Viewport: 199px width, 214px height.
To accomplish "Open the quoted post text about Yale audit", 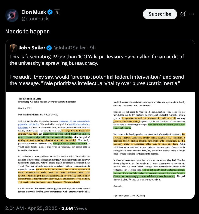I will click(97, 70).
